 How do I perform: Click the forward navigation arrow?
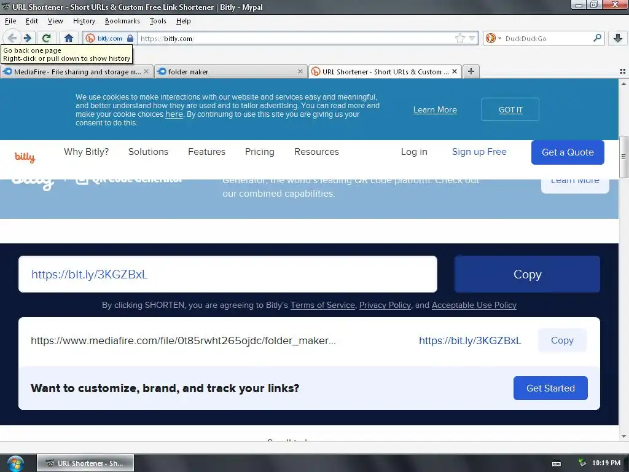pyautogui.click(x=27, y=38)
